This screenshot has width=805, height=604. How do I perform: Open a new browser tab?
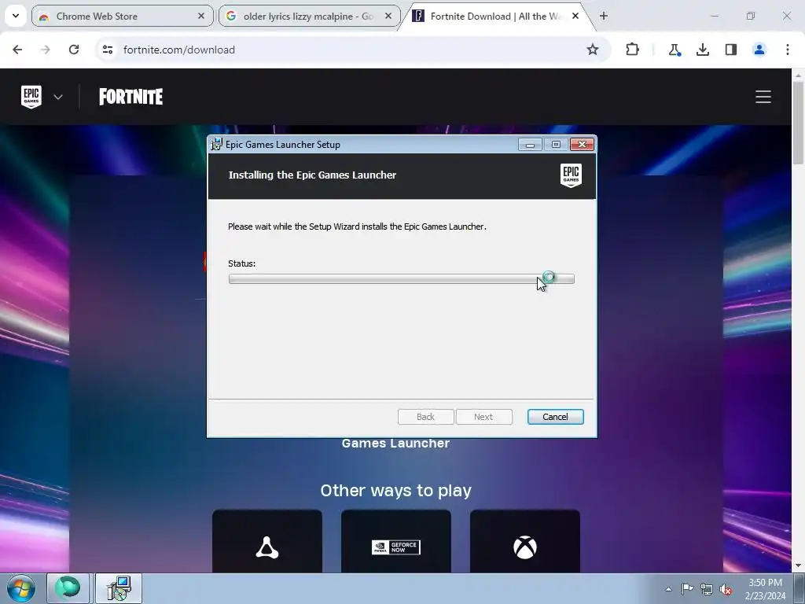pyautogui.click(x=604, y=16)
